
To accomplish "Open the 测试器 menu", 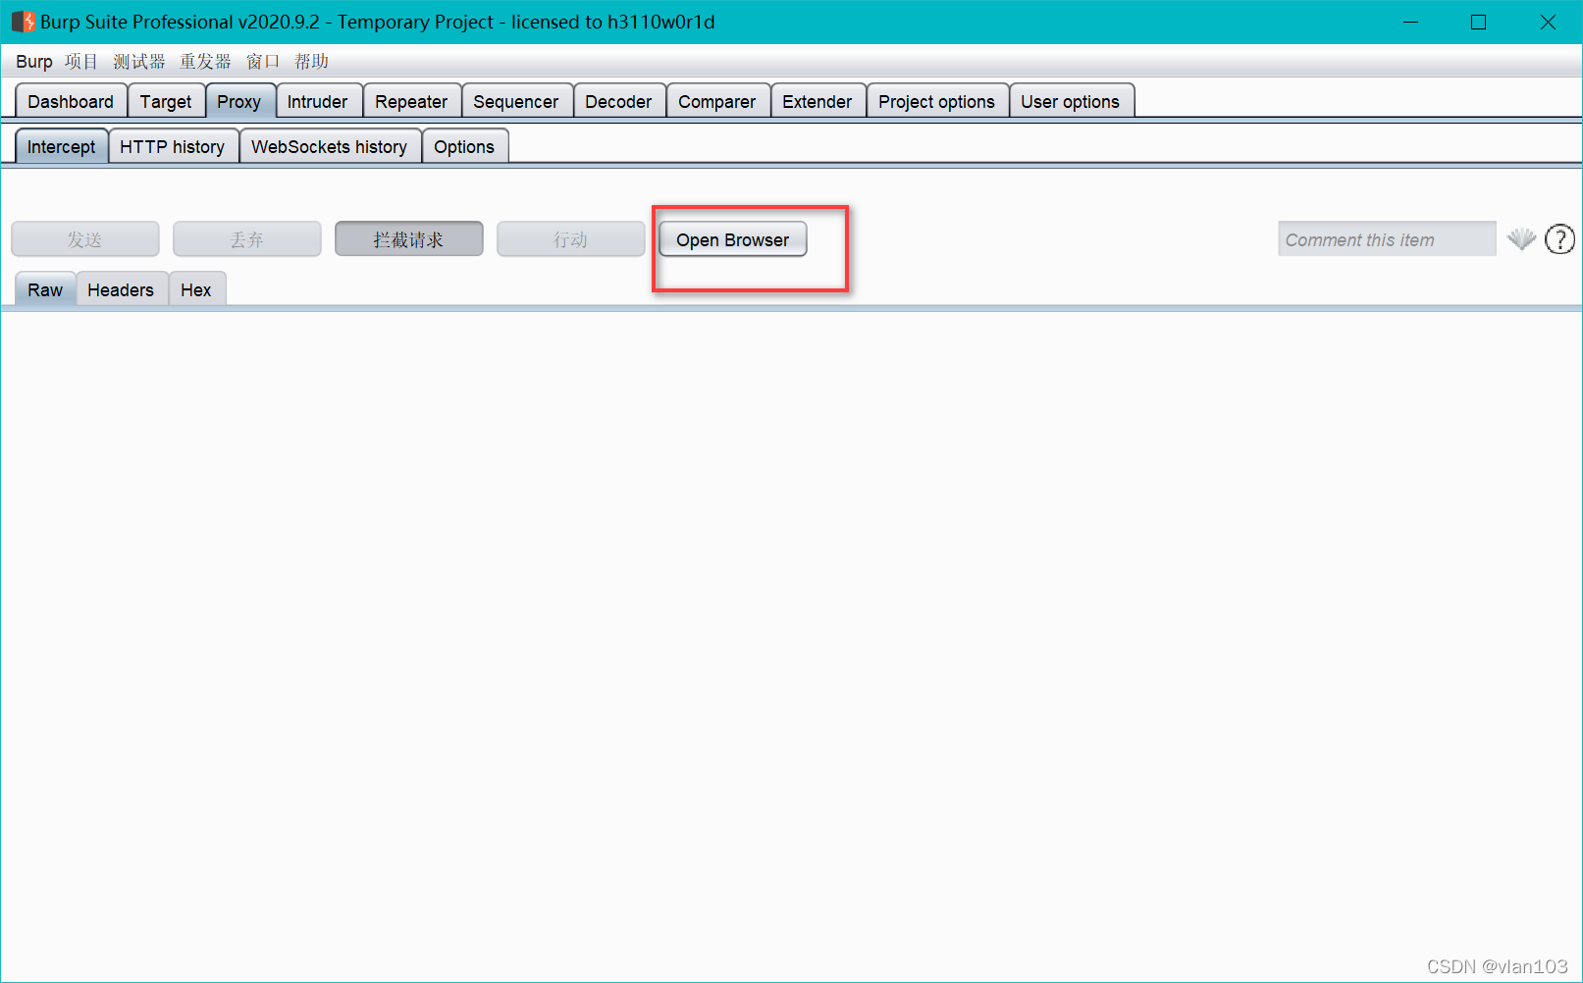I will [x=139, y=61].
